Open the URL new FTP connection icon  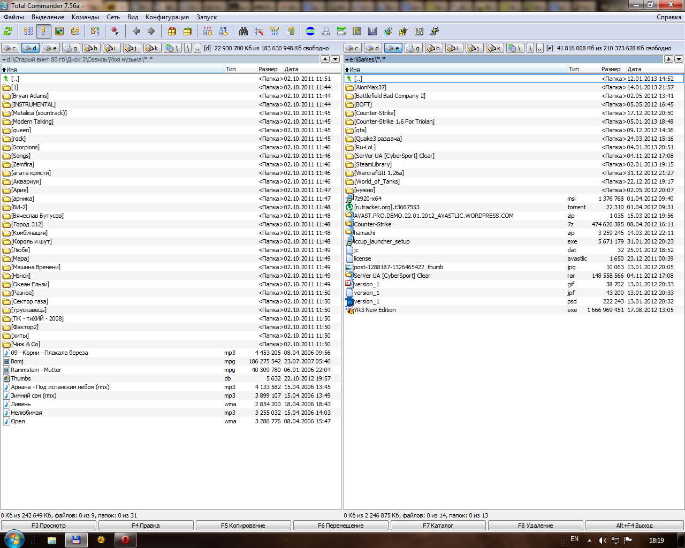coord(223,31)
